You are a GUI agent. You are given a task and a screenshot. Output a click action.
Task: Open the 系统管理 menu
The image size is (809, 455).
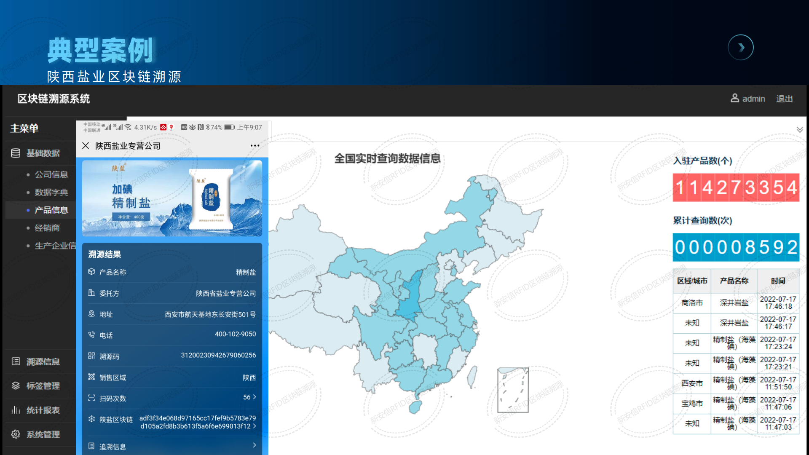coord(43,434)
